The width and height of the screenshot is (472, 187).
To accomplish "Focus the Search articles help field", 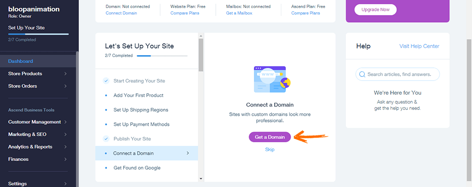I will [397, 74].
